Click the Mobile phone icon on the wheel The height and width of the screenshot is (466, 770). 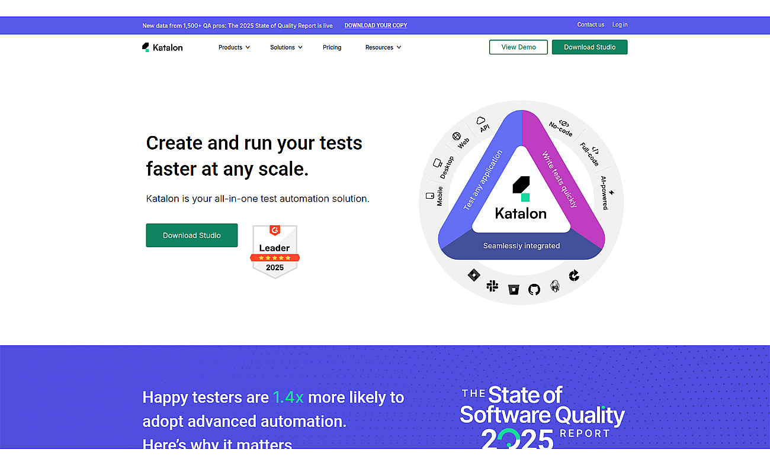(x=430, y=196)
